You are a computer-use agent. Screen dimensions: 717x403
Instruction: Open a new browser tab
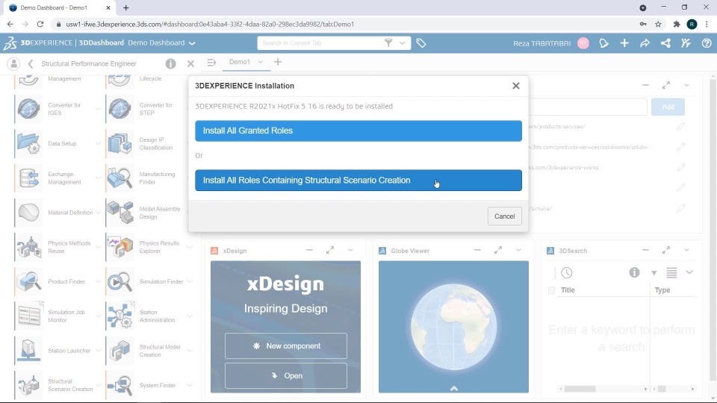(125, 7)
